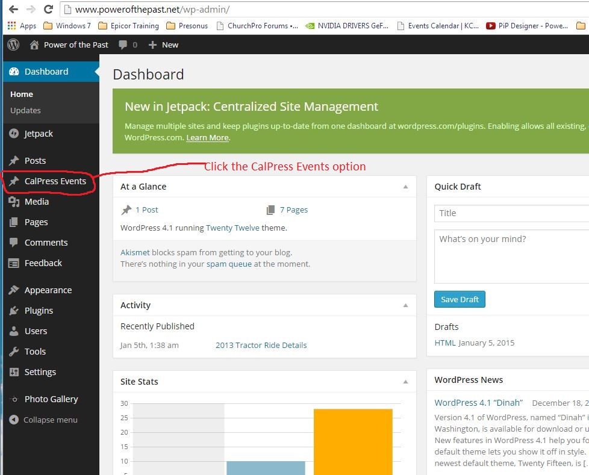Click the Posts pushpin icon

point(14,161)
